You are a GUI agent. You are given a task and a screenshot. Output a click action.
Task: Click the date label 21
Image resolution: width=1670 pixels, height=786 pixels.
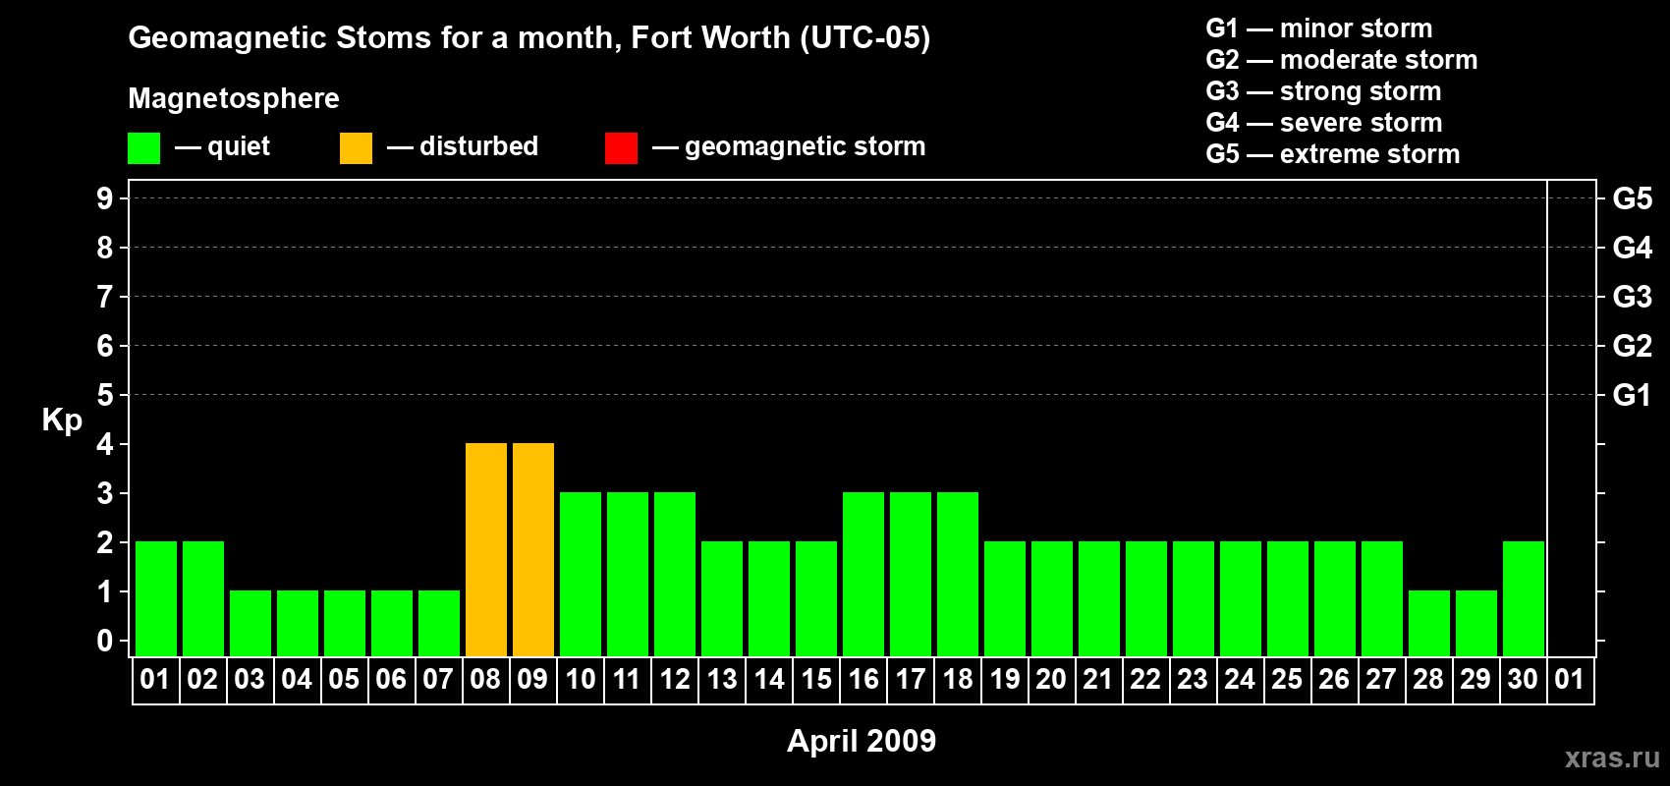click(x=1098, y=679)
